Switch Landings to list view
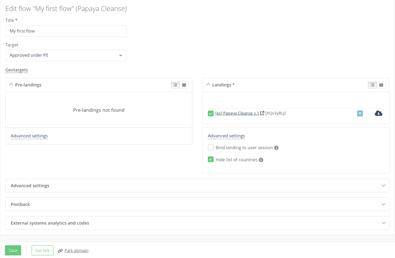This screenshot has width=395, height=258. click(373, 85)
